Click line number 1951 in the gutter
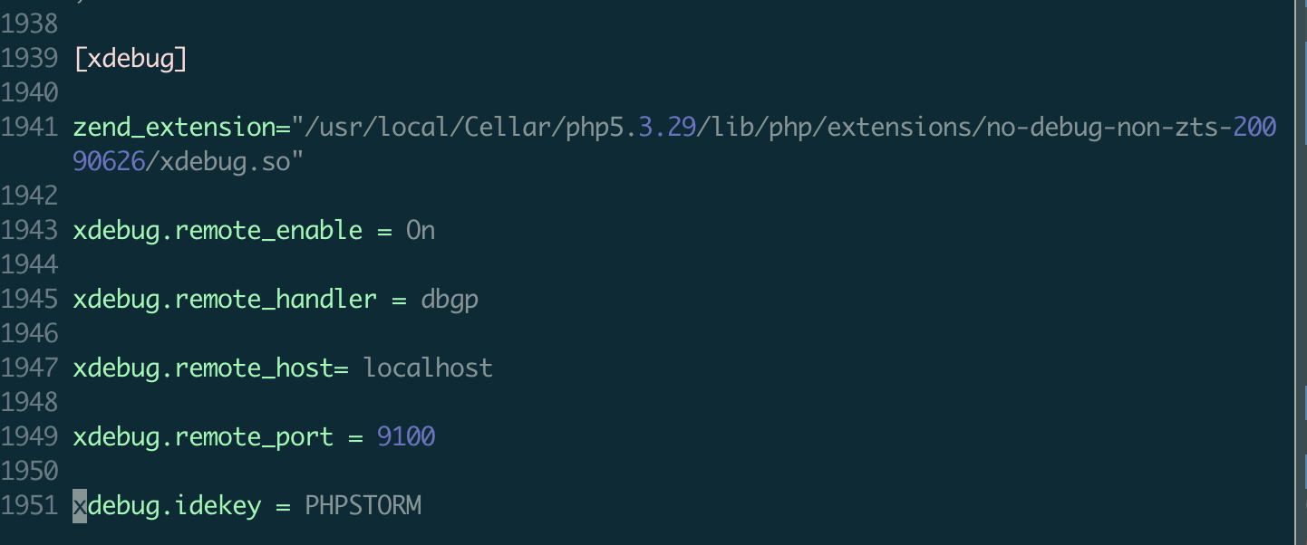This screenshot has height=545, width=1307. click(30, 505)
